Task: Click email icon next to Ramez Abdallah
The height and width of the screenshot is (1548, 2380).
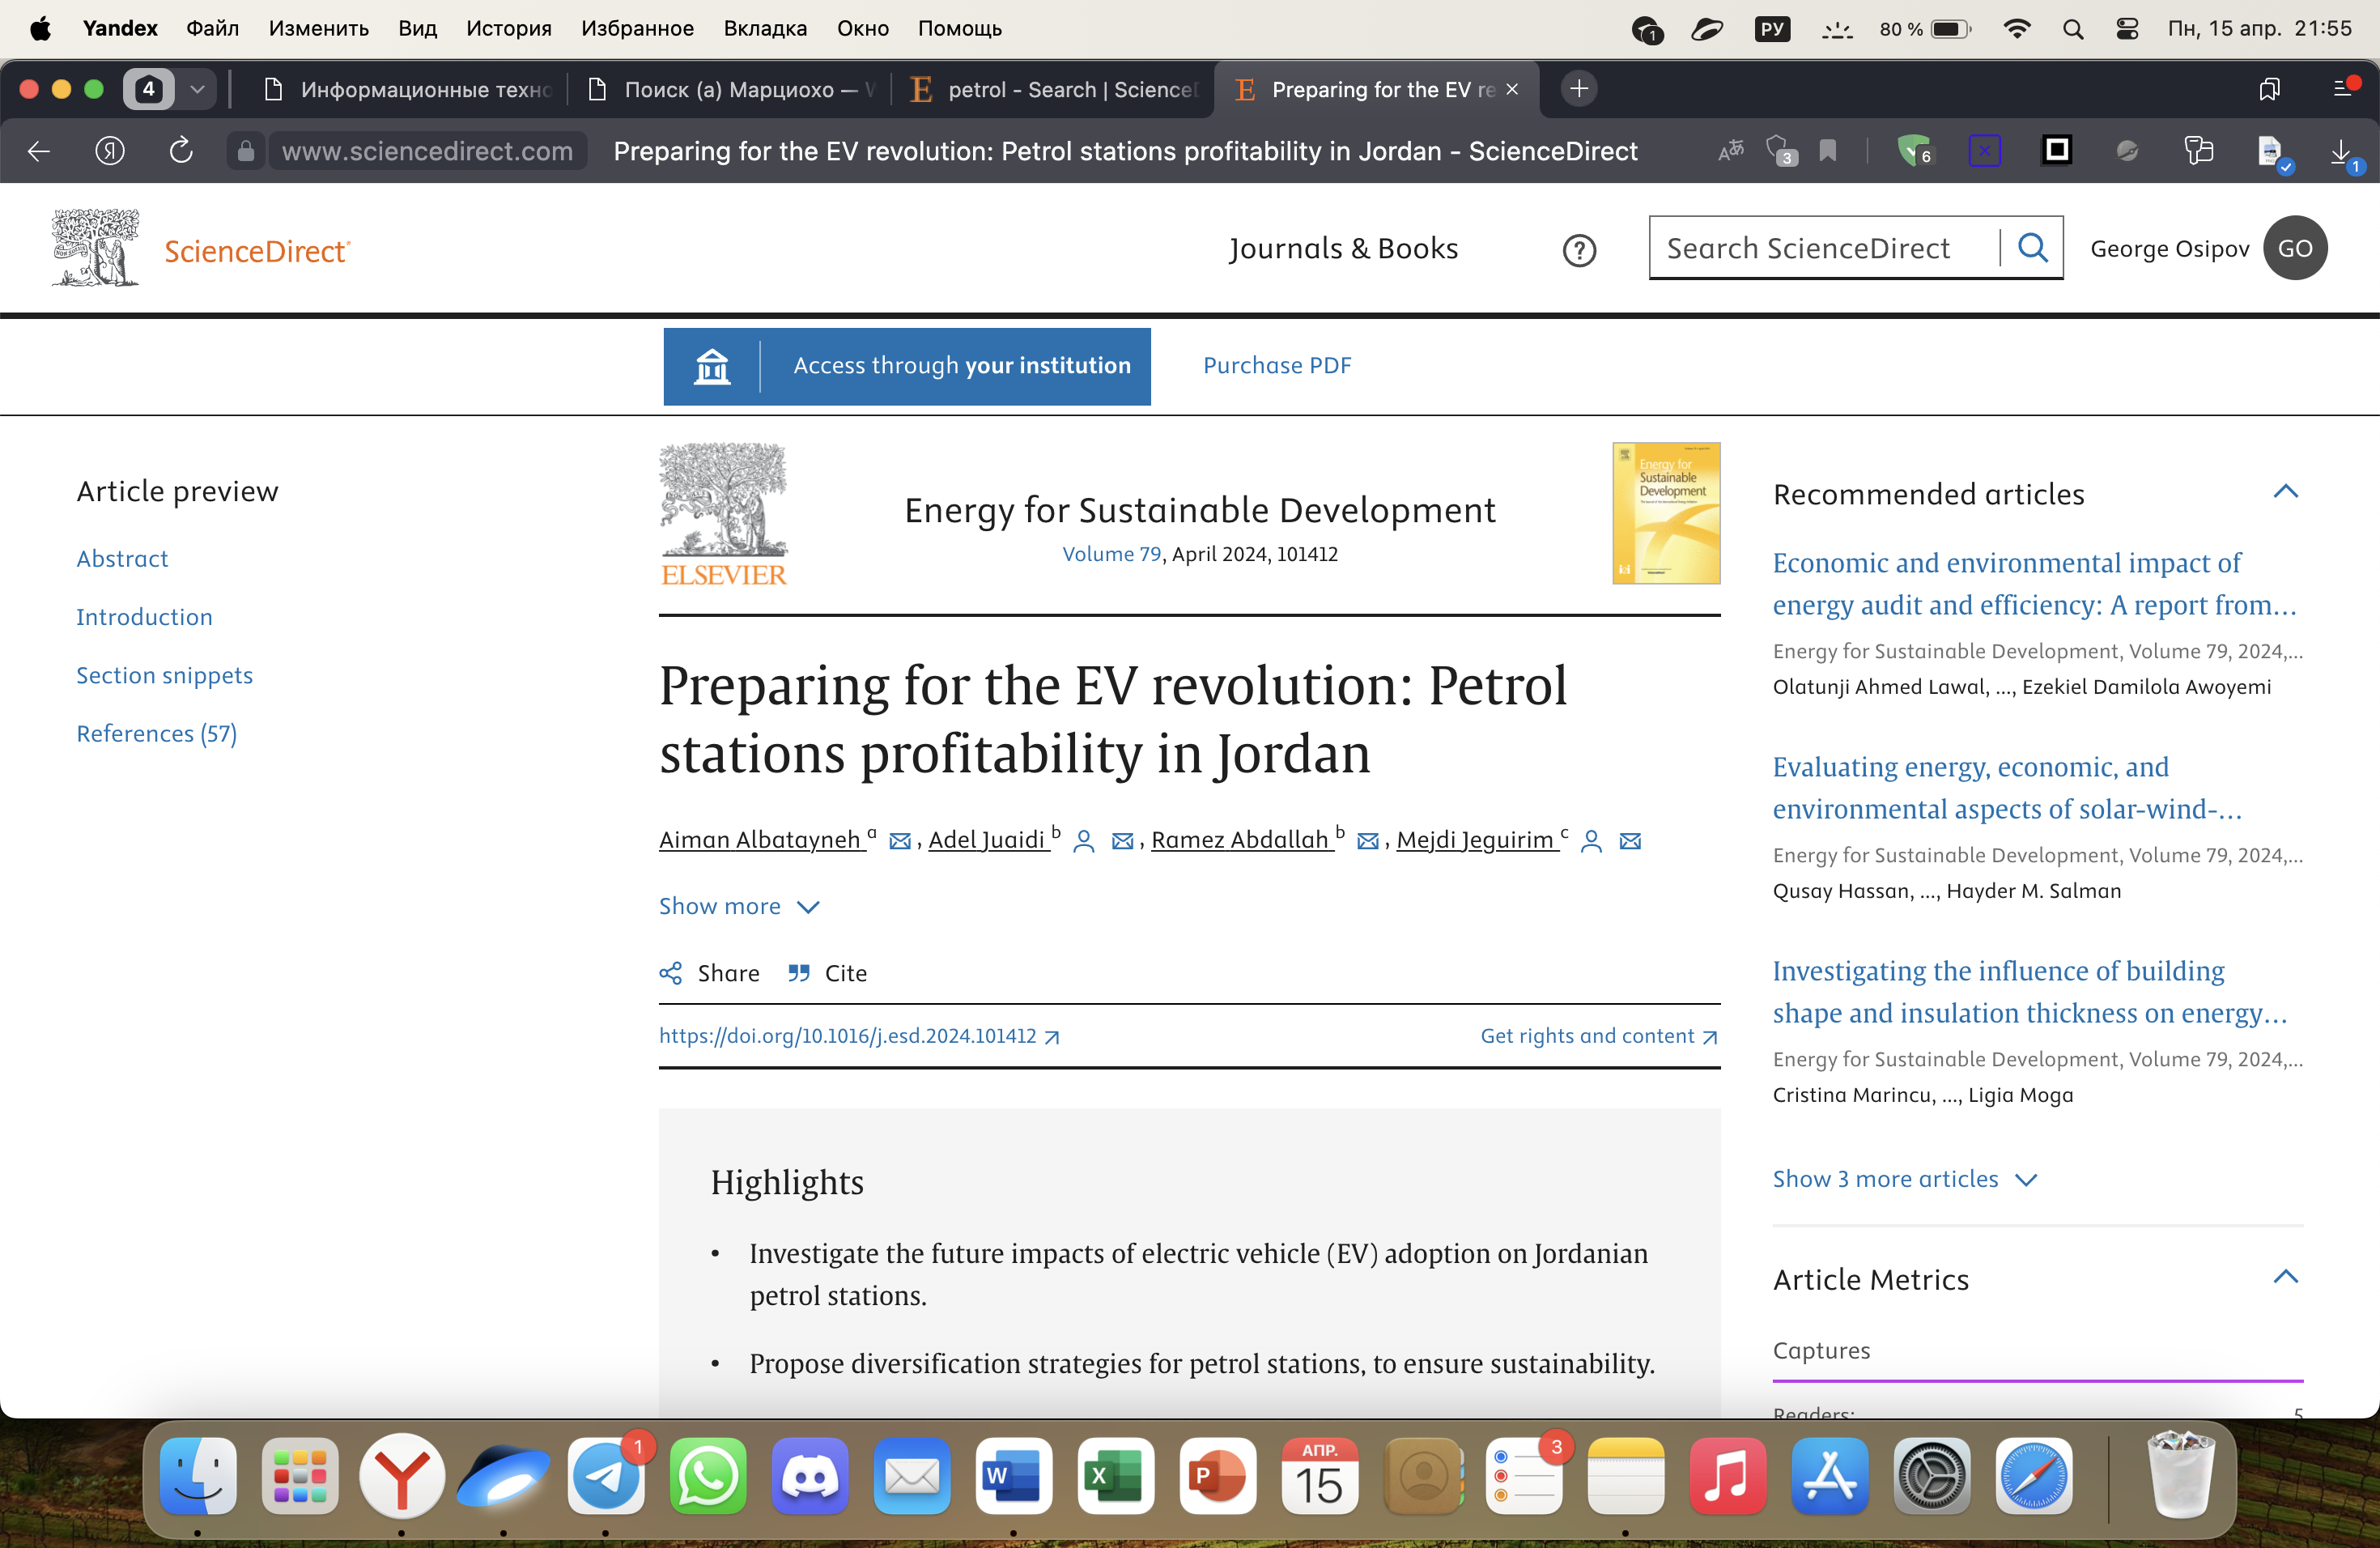Action: [1368, 841]
